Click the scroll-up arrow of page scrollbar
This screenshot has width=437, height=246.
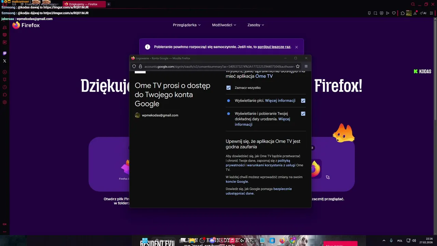[435, 19]
